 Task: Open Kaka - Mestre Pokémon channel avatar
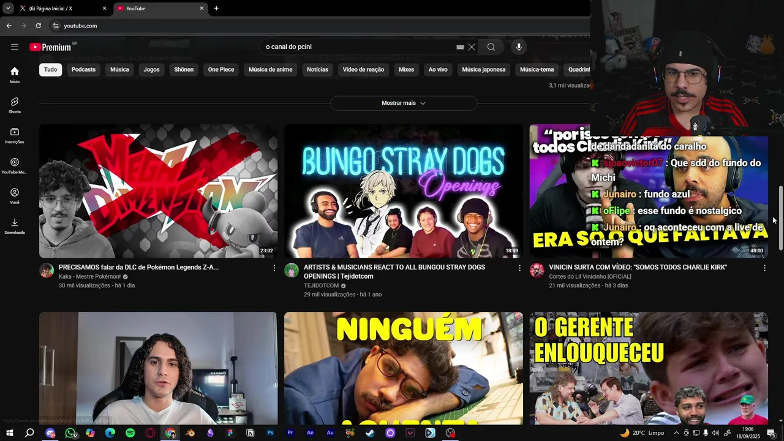click(47, 271)
